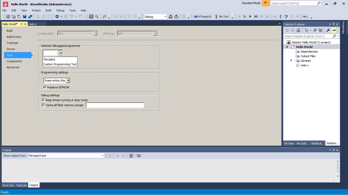Viewport: 348px width, 195px height.
Task: Select Dependencies in Solution Explorer
Action: [309, 52]
